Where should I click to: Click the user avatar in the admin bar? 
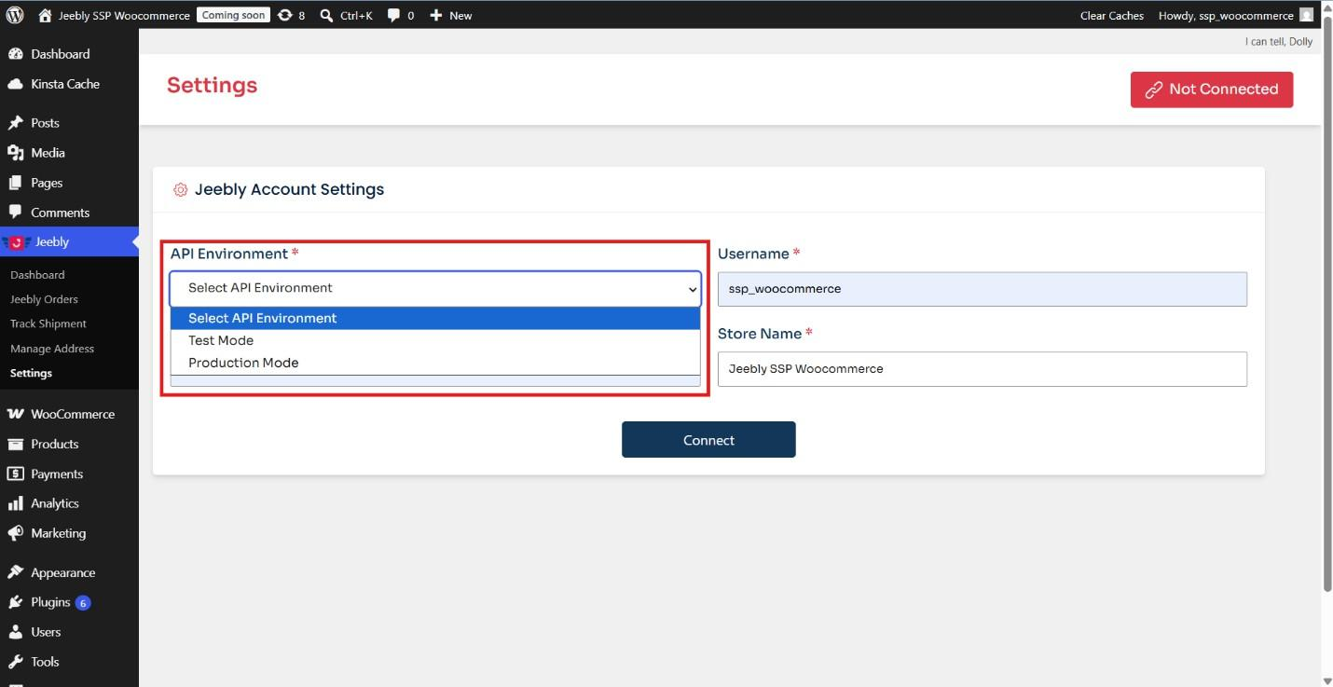[x=1306, y=15]
